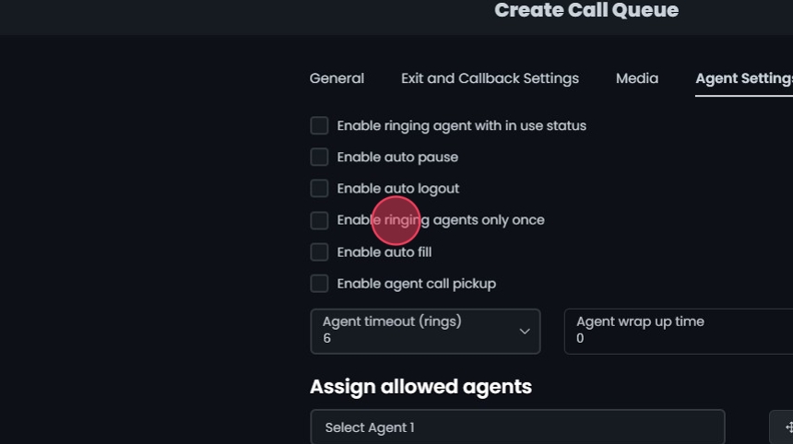Switch to the General tab
793x444 pixels.
(337, 78)
